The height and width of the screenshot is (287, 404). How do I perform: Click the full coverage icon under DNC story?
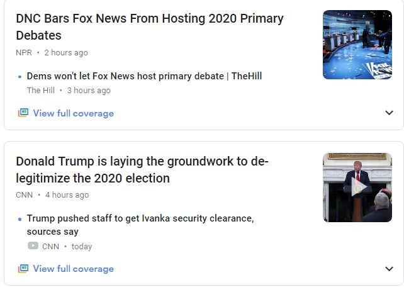[23, 113]
